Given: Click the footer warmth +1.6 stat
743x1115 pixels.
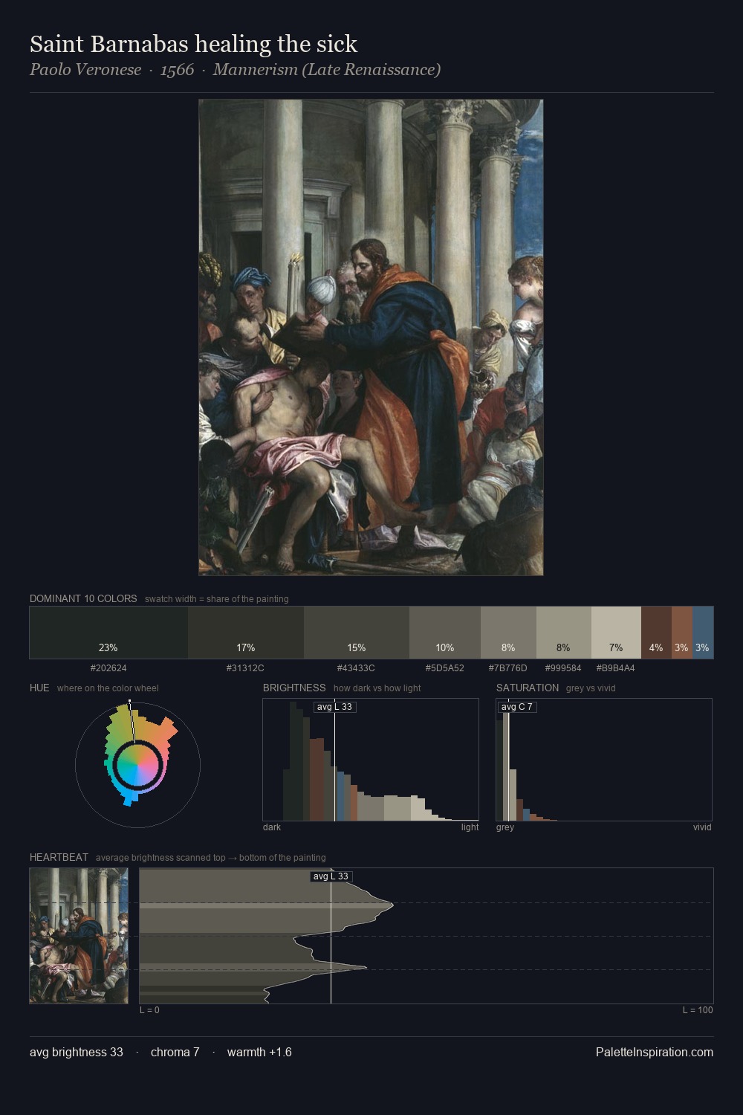Looking at the screenshot, I should pos(259,1052).
